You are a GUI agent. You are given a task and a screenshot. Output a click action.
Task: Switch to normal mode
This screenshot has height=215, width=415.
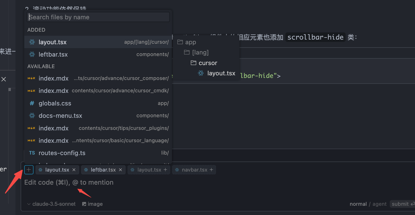click(x=358, y=204)
